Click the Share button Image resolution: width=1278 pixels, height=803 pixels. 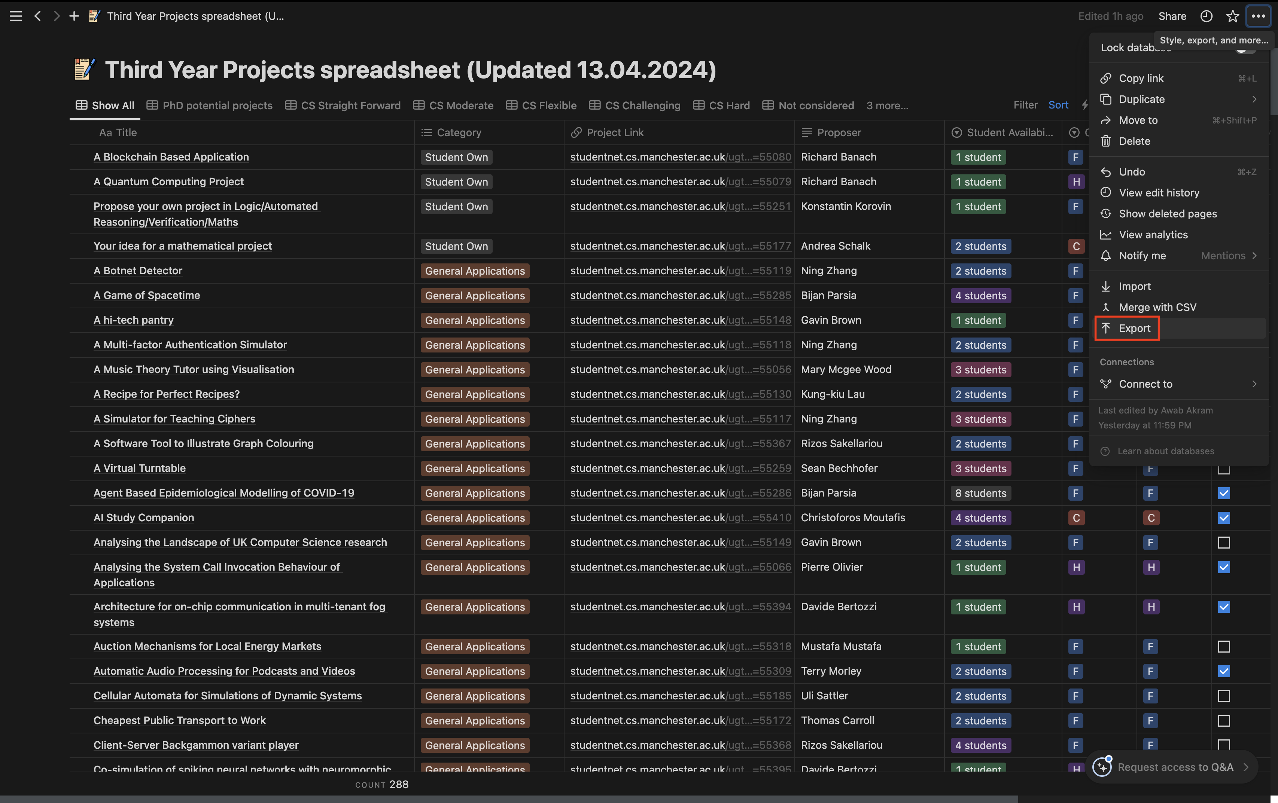click(x=1172, y=16)
